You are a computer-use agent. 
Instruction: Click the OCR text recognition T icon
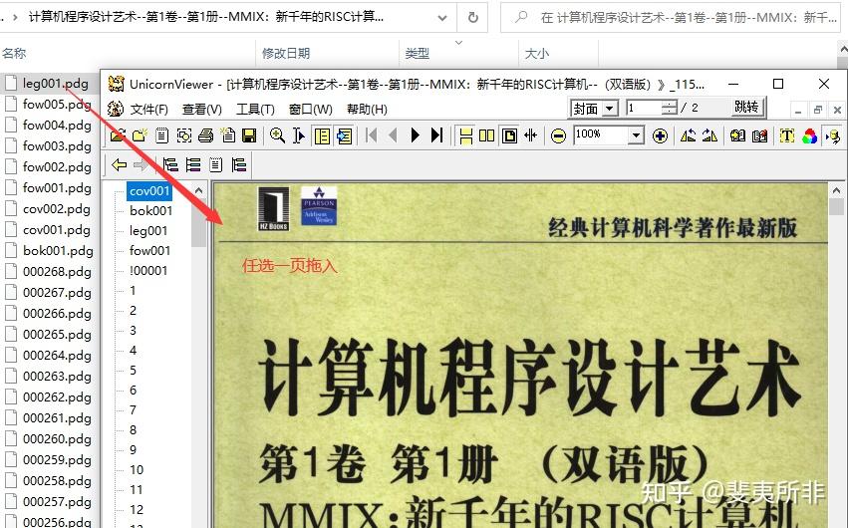pyautogui.click(x=787, y=135)
